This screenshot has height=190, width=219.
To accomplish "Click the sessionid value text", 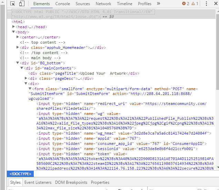I will 166,149.
